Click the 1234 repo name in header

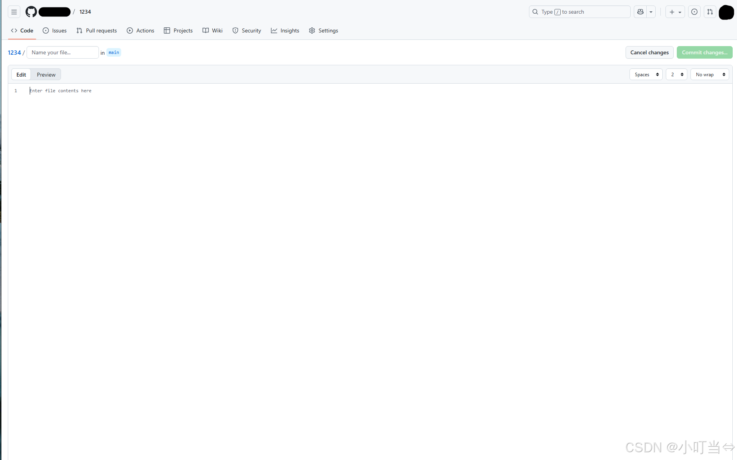tap(85, 12)
